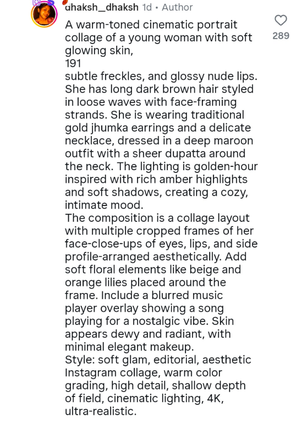
Task: Click the purple sticker above the avatar
Action: point(50,2)
